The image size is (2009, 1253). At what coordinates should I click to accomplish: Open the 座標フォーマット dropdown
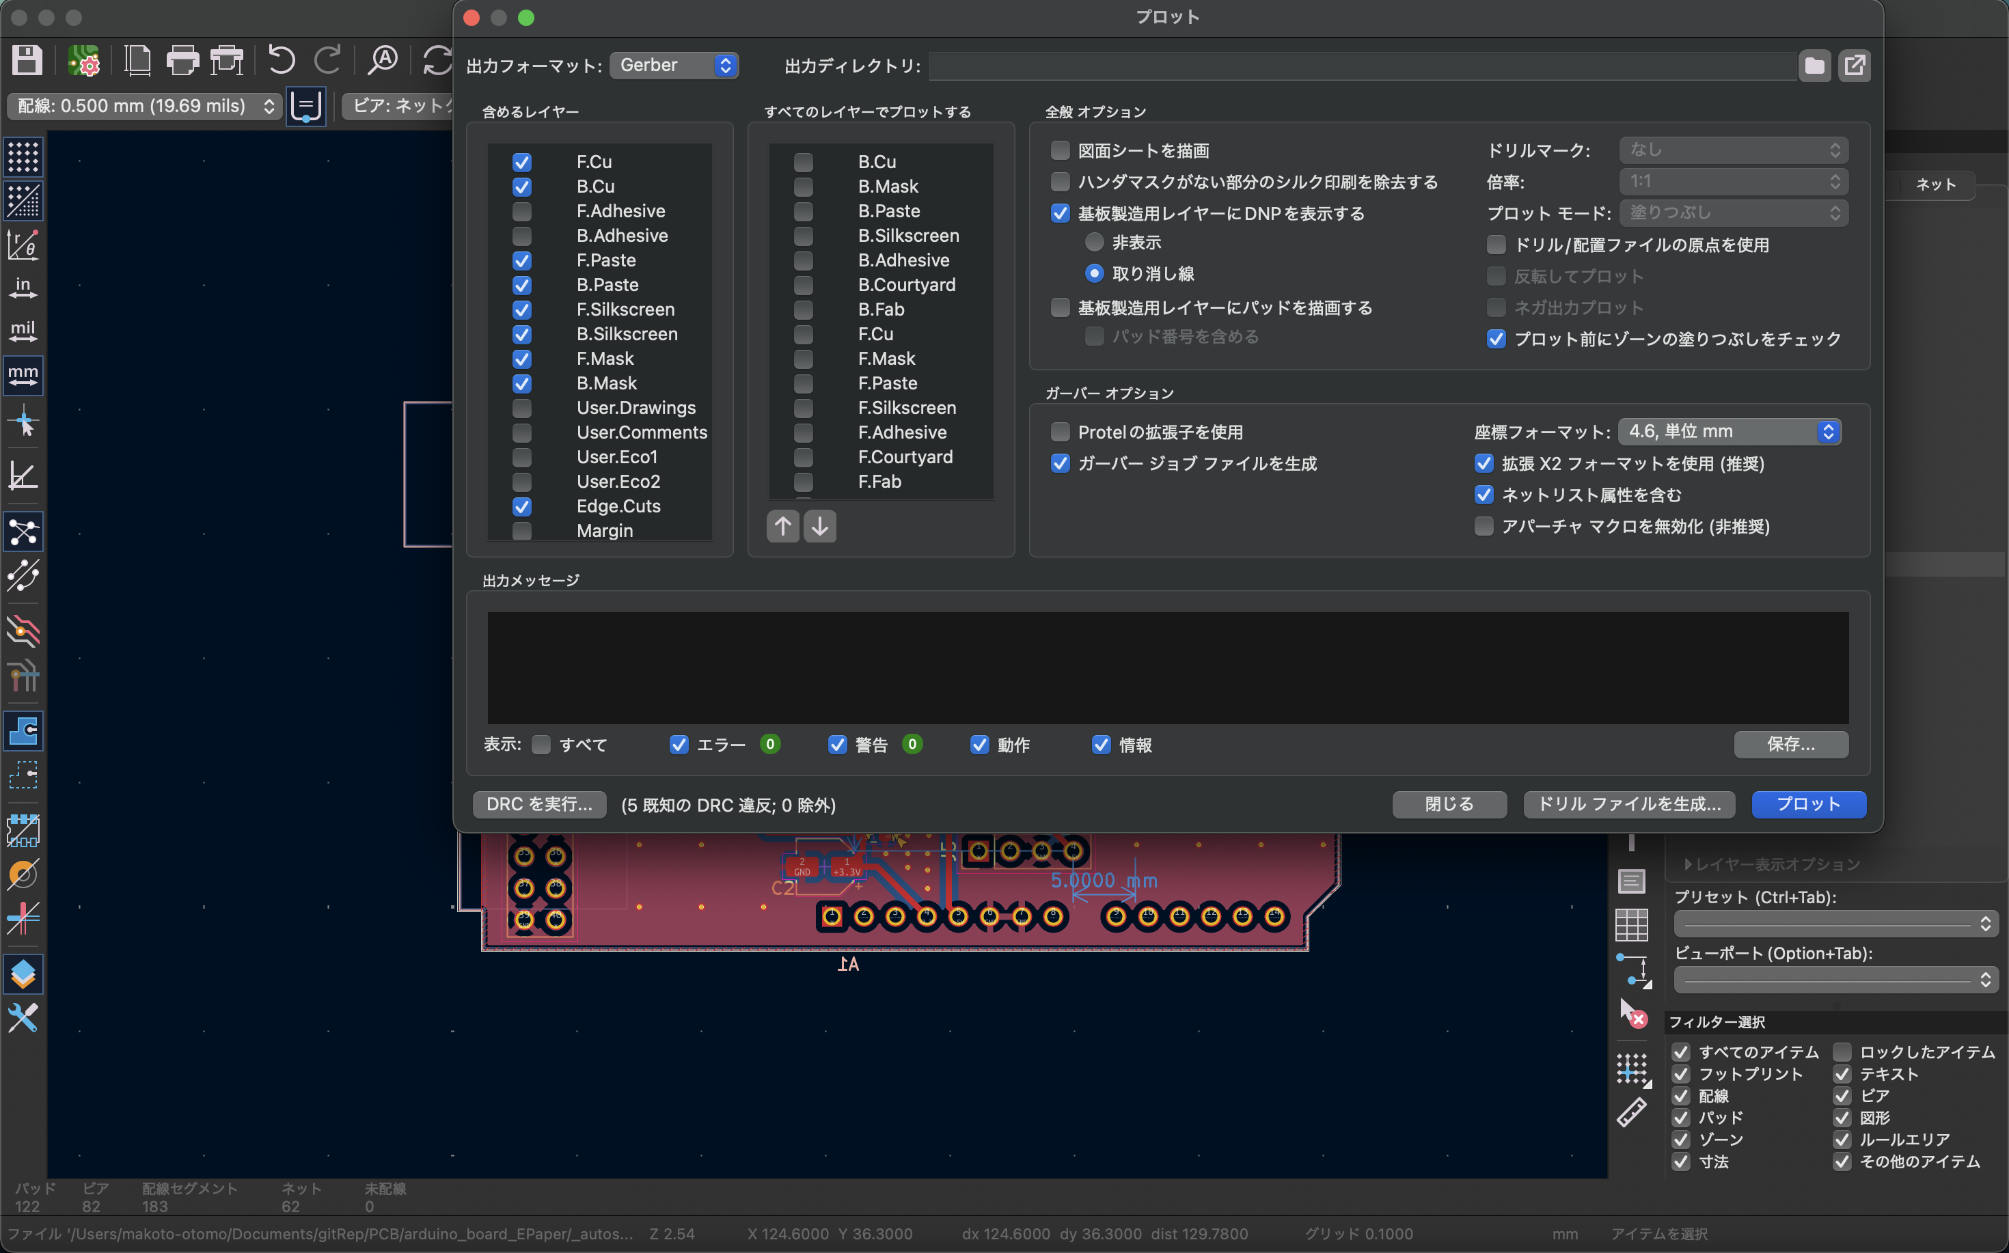1729,432
